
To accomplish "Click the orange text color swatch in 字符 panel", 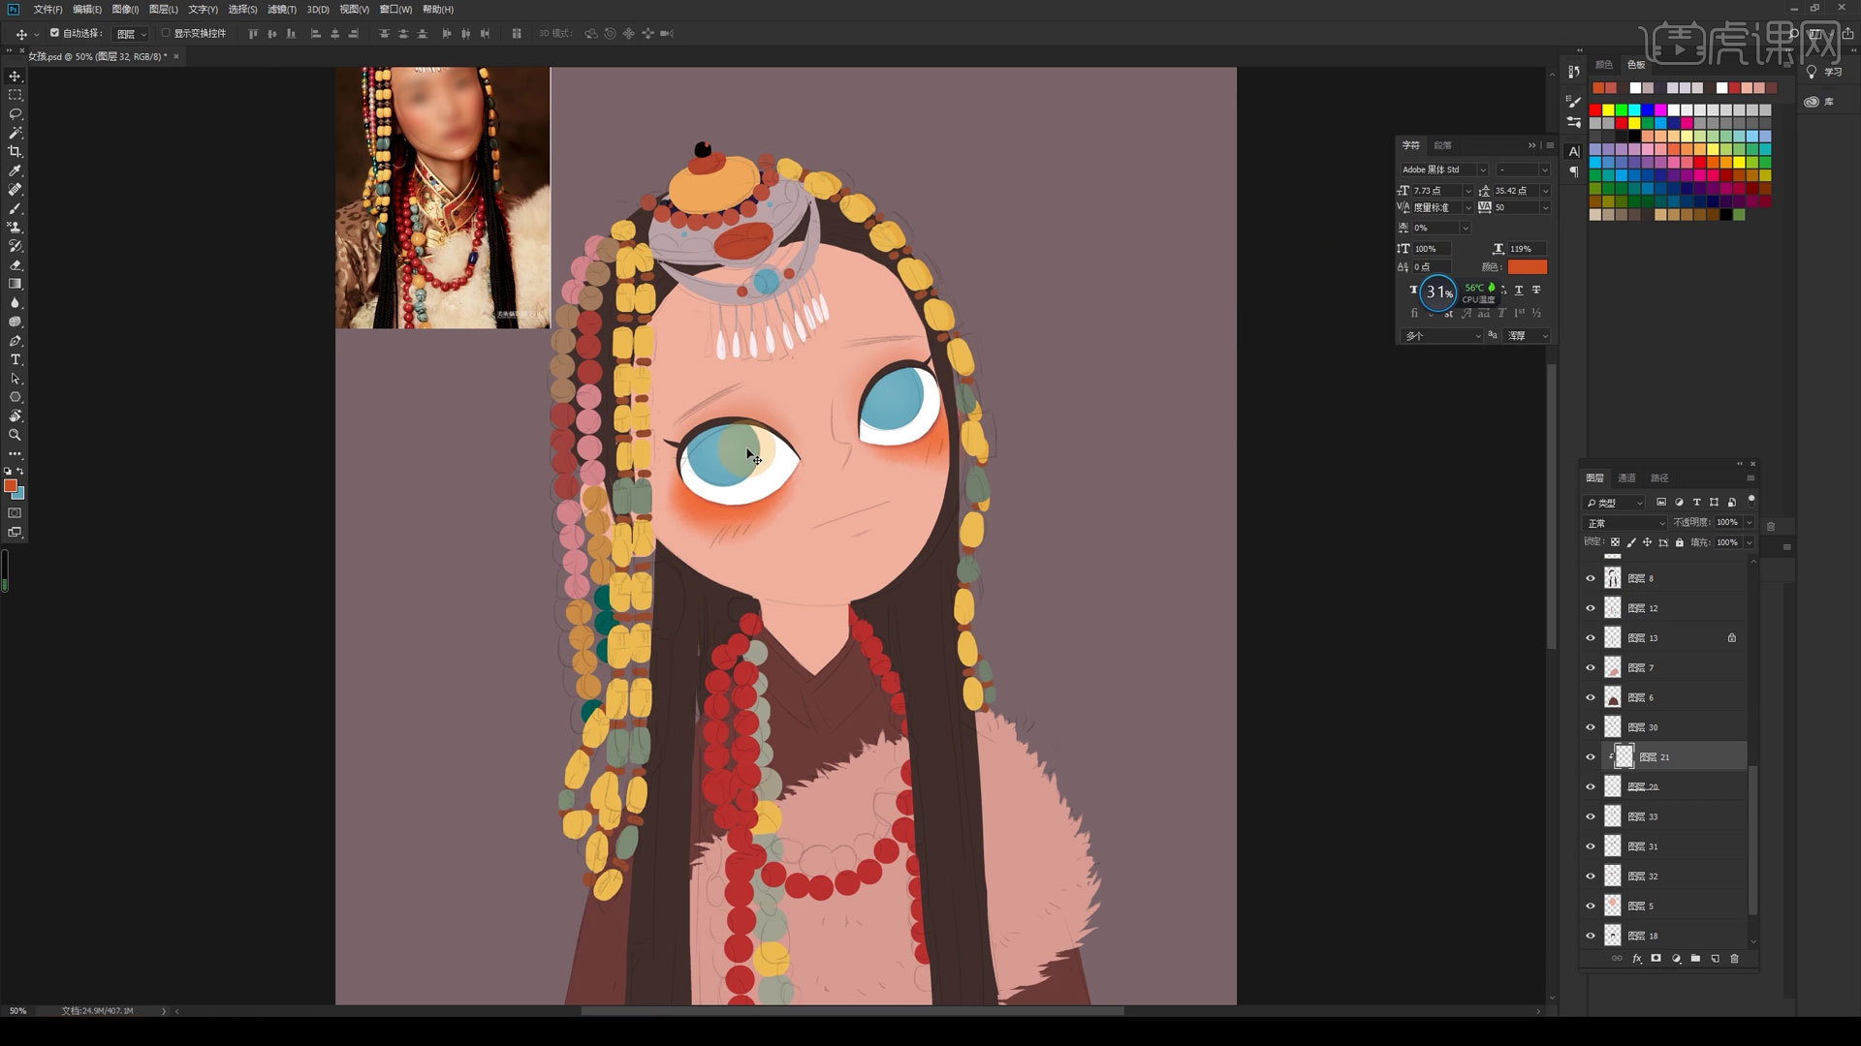I will pos(1527,267).
